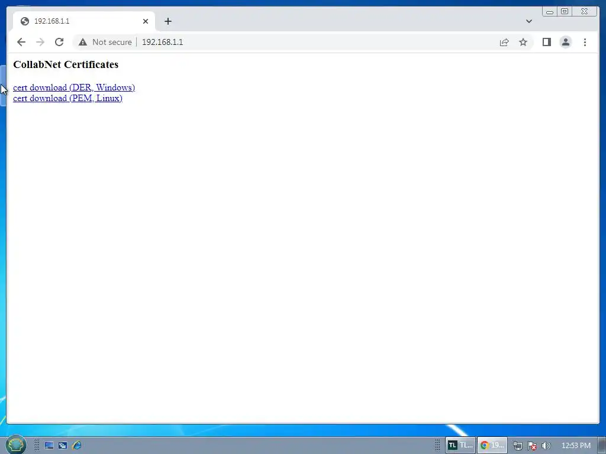Viewport: 606px width, 454px height.
Task: Close the Chrome window
Action: pos(584,12)
